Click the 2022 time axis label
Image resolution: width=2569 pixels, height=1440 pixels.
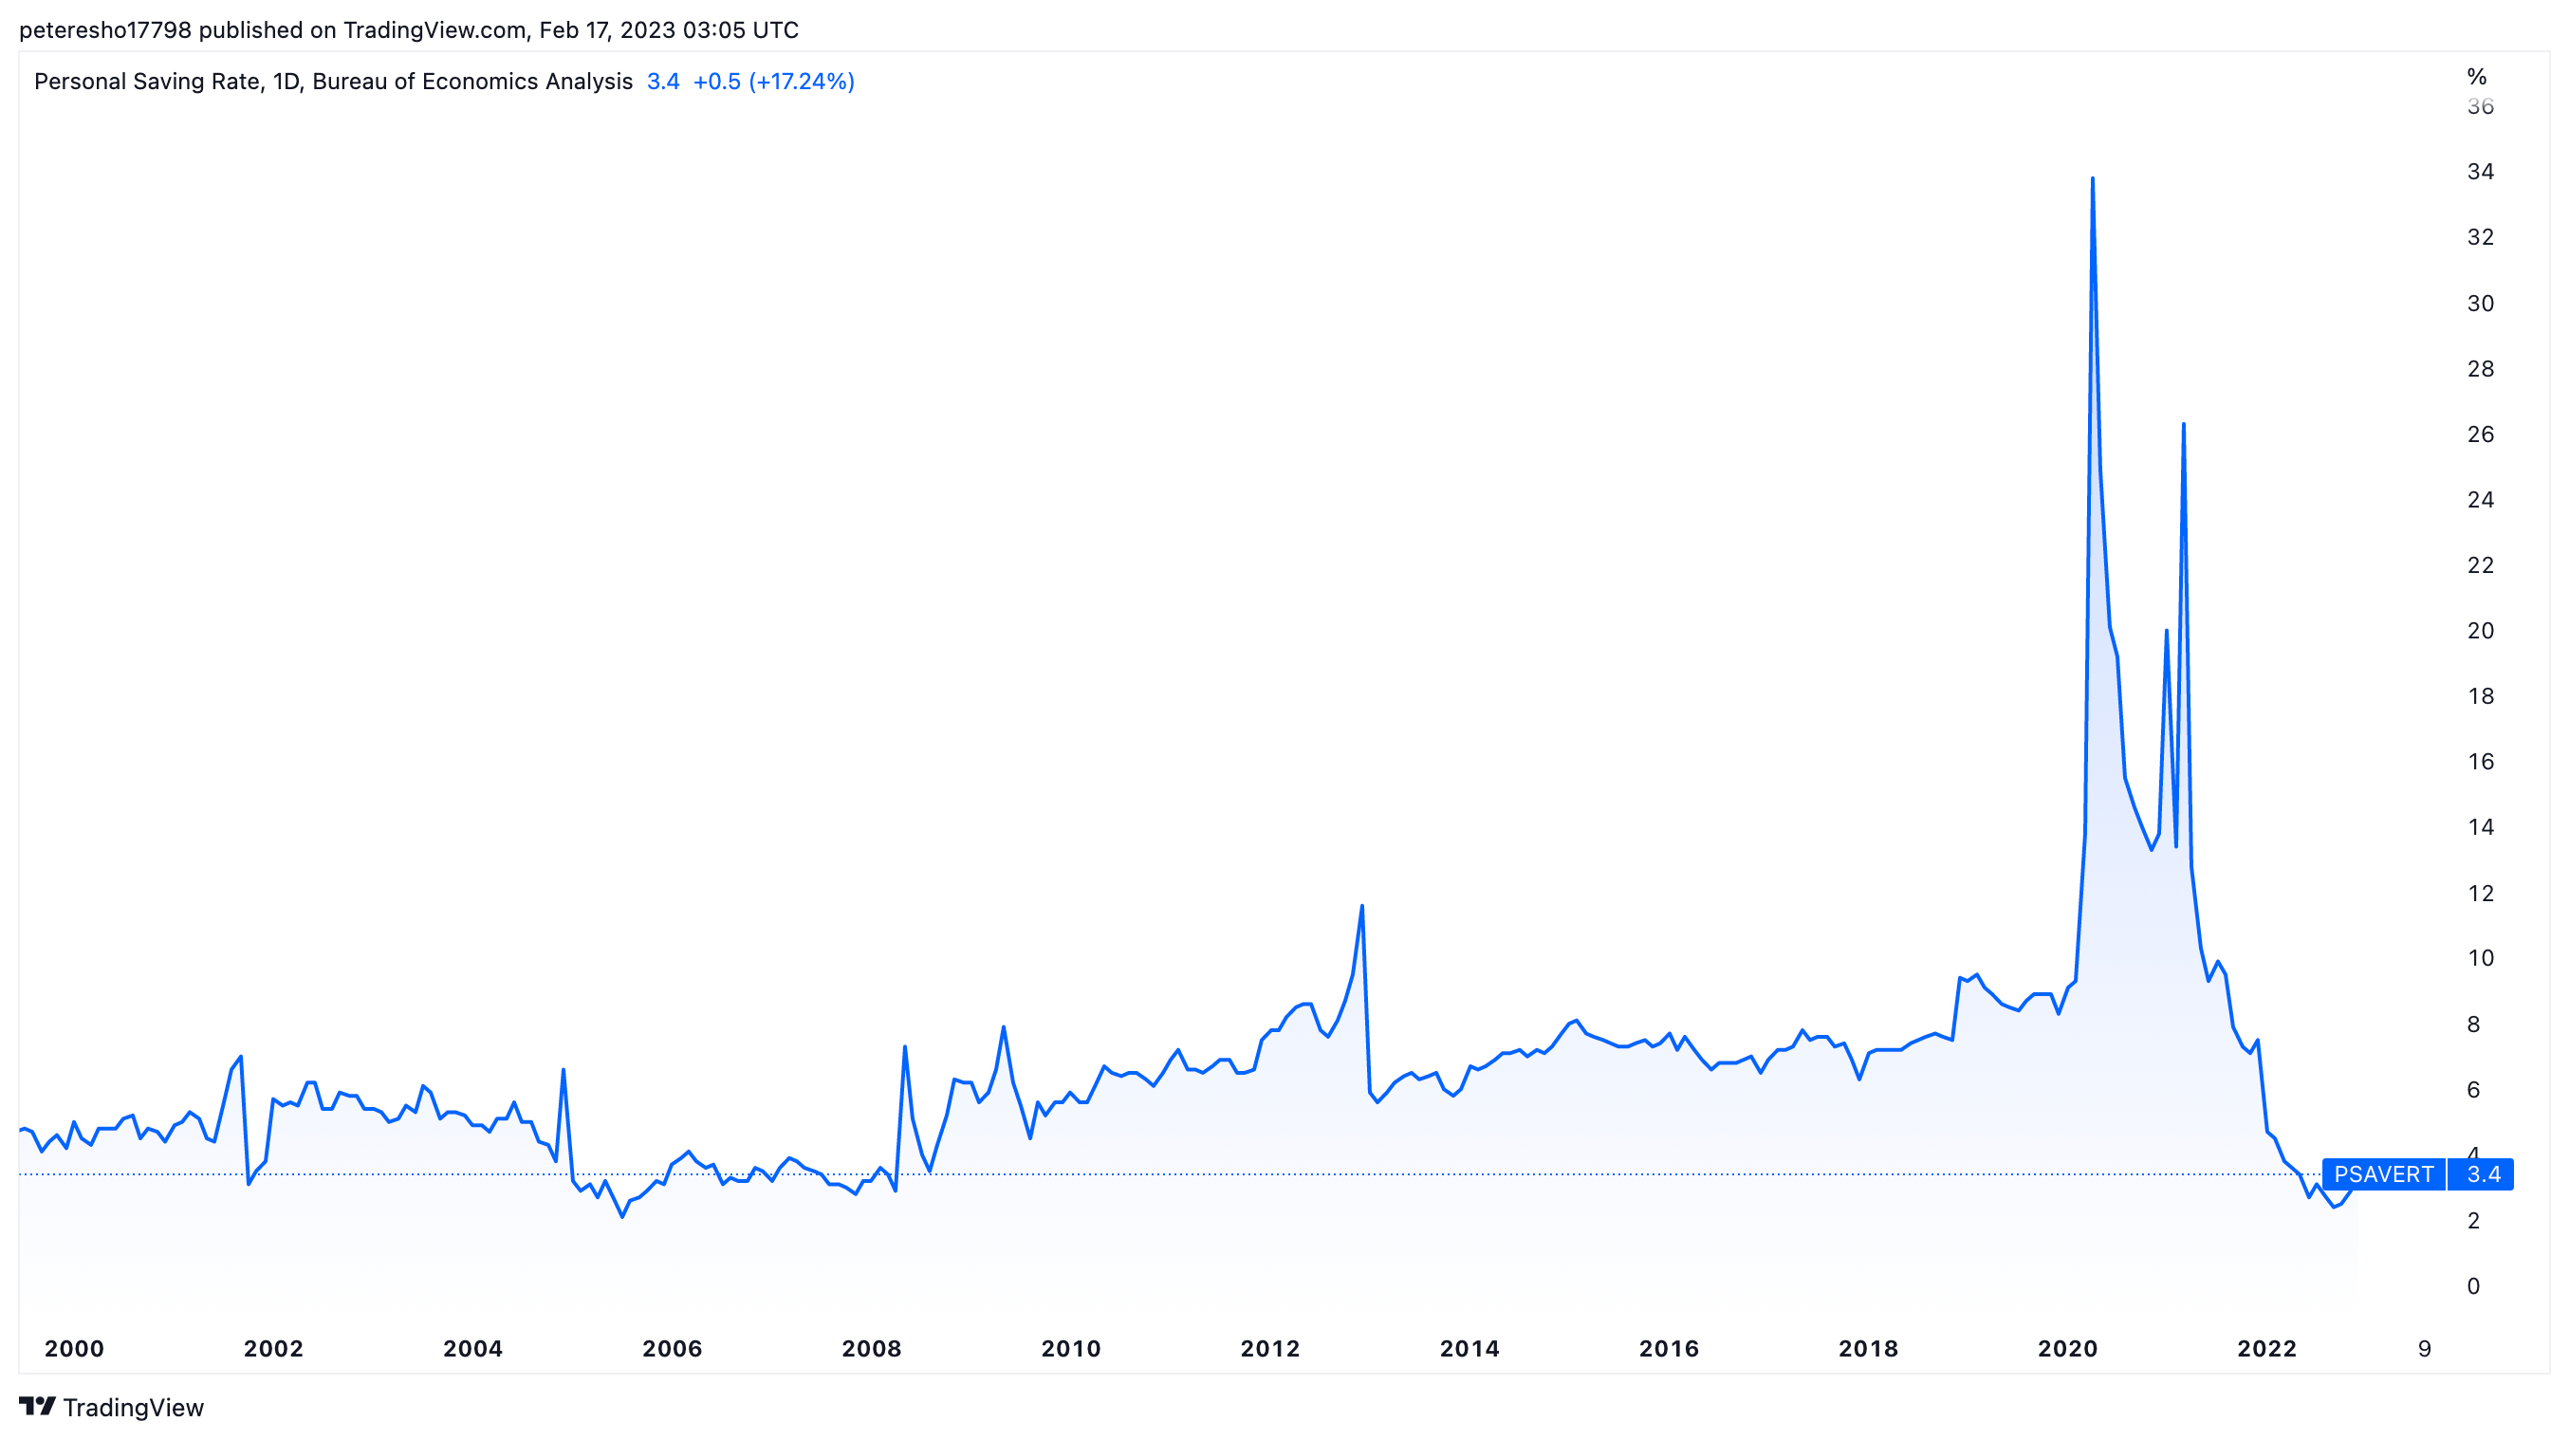[x=2265, y=1348]
